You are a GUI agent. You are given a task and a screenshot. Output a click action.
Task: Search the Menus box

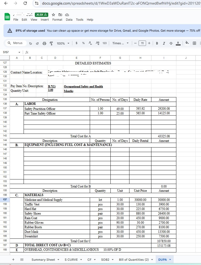(16, 43)
